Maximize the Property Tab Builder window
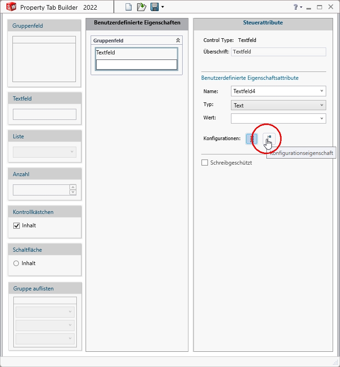This screenshot has width=340, height=367. pos(319,7)
